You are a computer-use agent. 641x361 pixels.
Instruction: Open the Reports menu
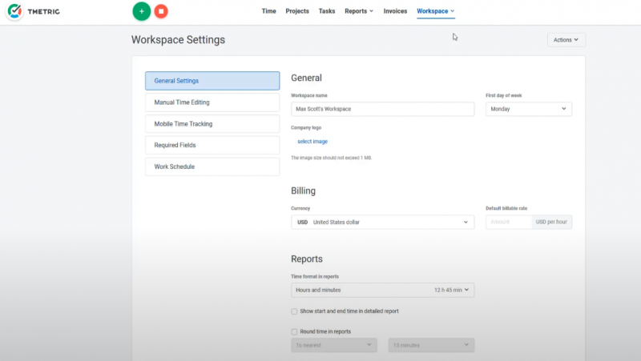point(358,11)
